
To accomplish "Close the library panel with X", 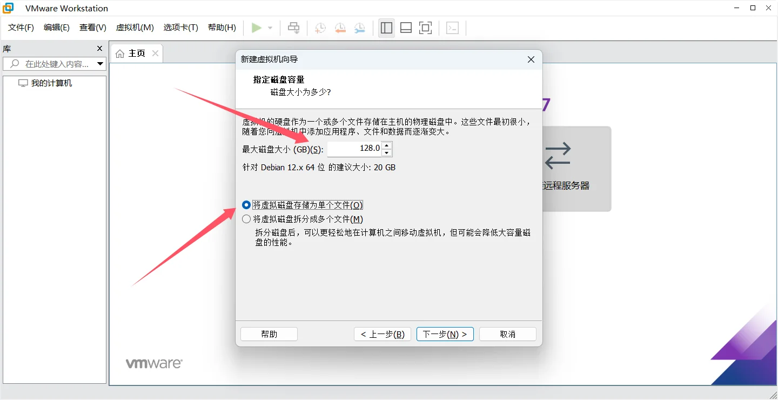I will (x=99, y=49).
